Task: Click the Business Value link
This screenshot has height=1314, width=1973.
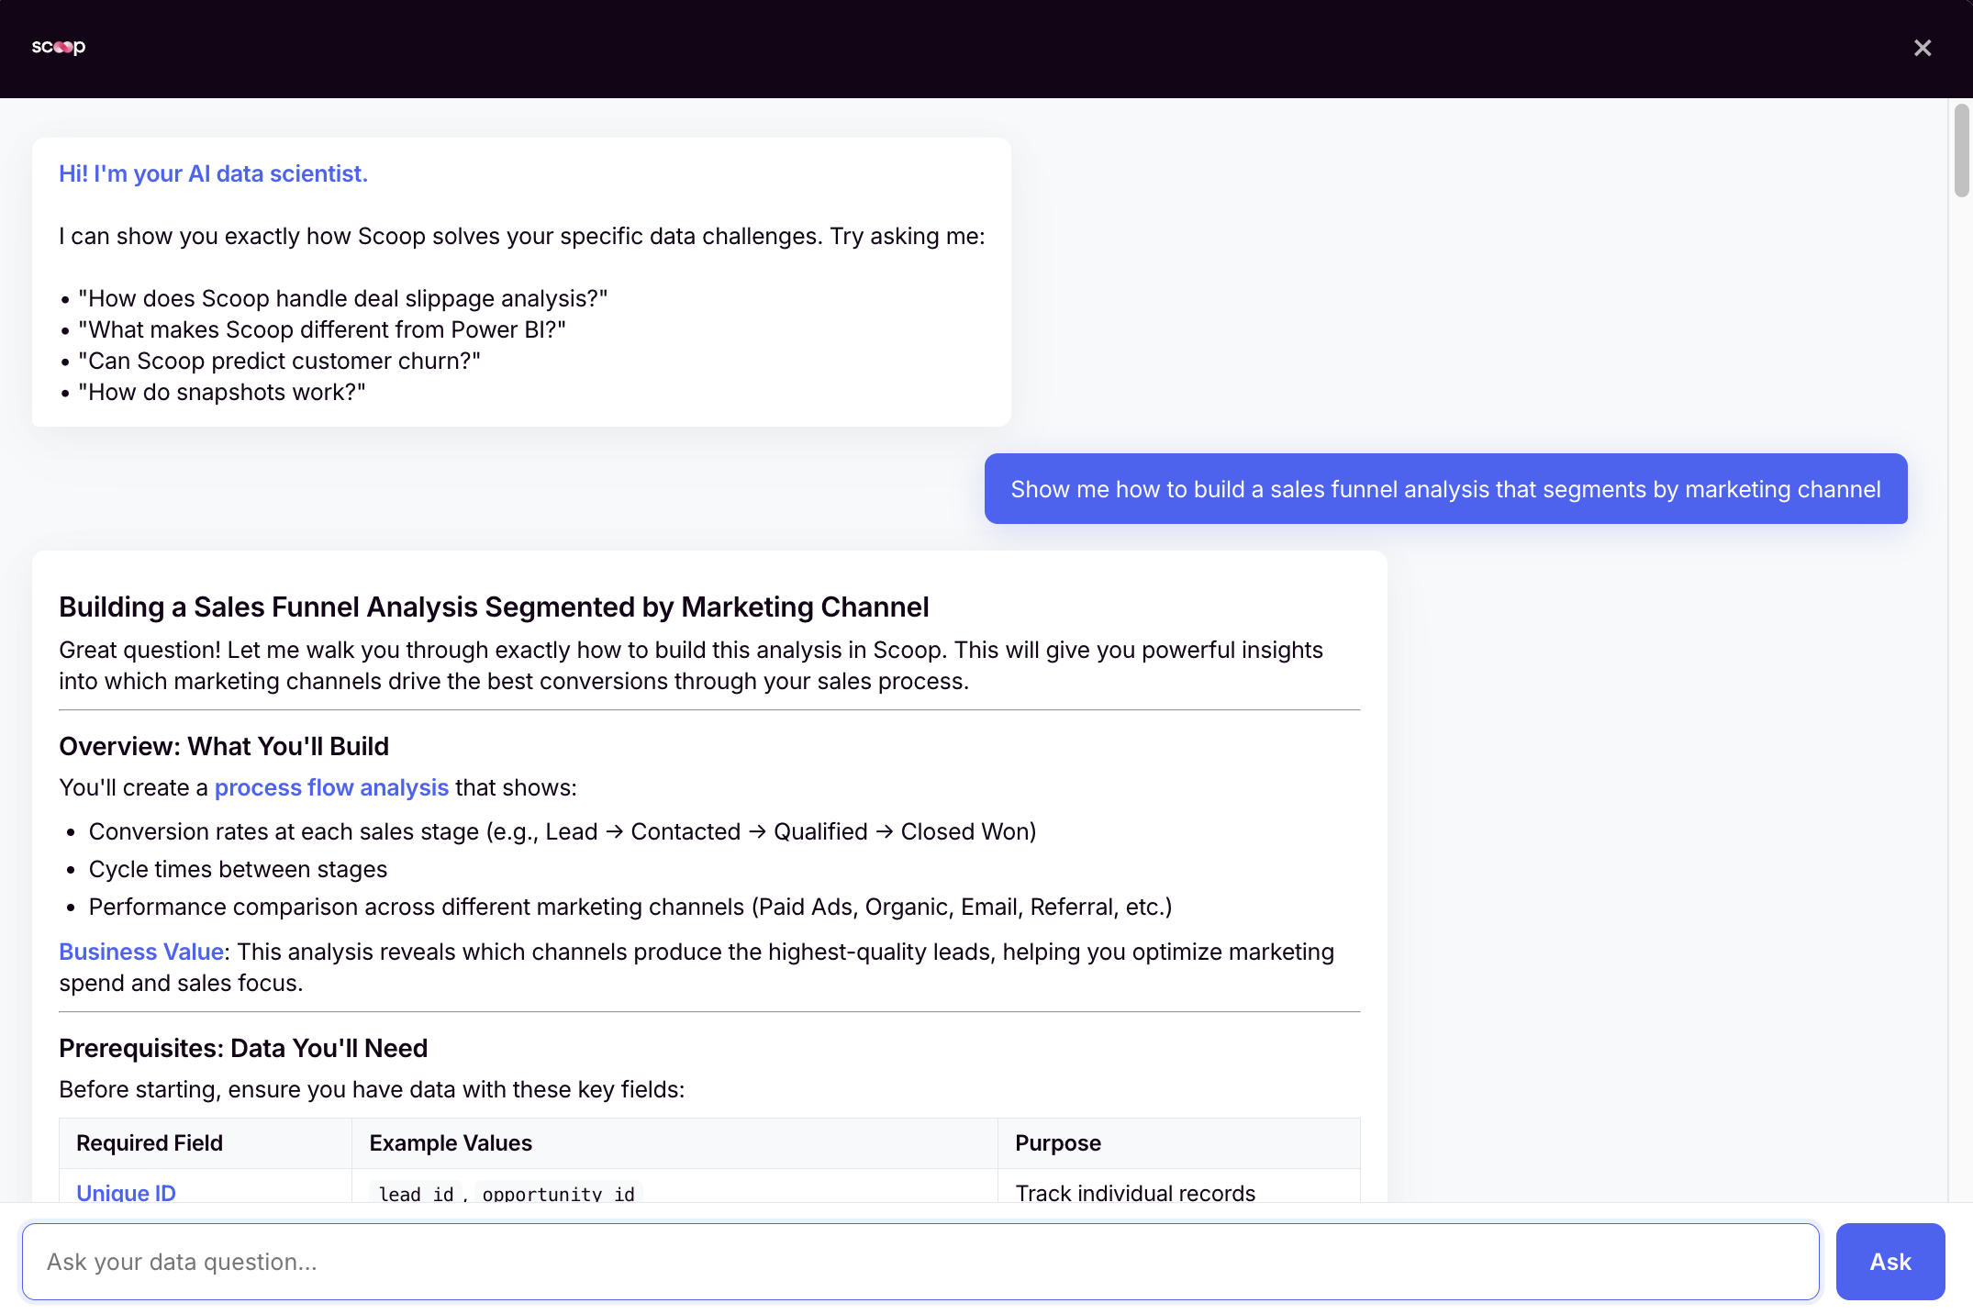Action: (140, 952)
